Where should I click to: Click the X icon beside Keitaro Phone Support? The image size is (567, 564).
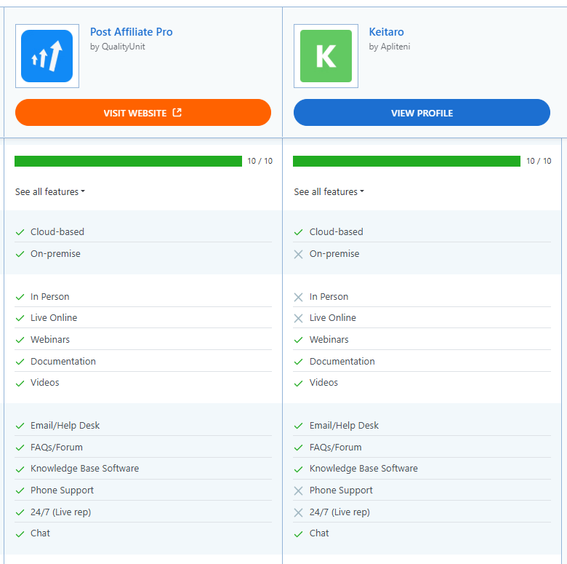point(298,490)
